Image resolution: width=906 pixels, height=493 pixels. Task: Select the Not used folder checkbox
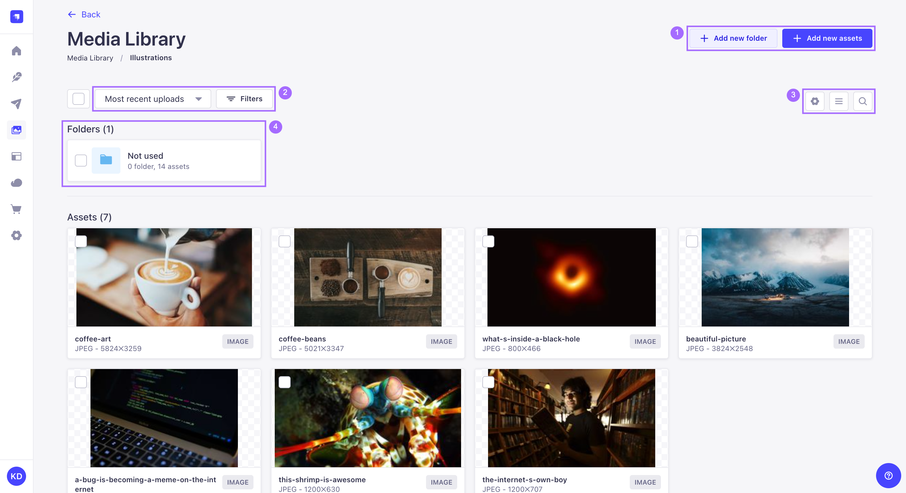click(x=81, y=160)
